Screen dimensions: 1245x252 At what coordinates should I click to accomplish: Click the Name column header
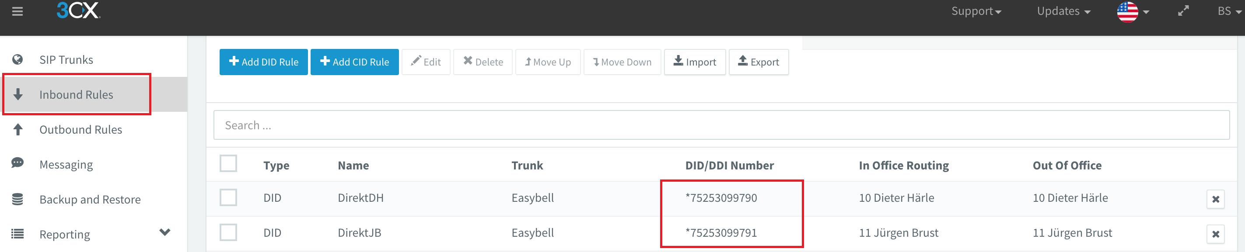(353, 165)
